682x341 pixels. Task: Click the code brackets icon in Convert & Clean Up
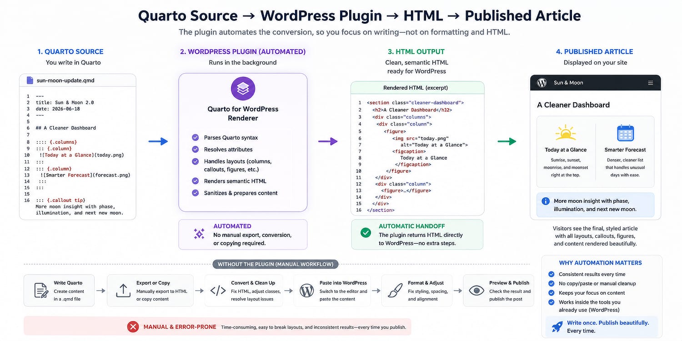pos(218,291)
